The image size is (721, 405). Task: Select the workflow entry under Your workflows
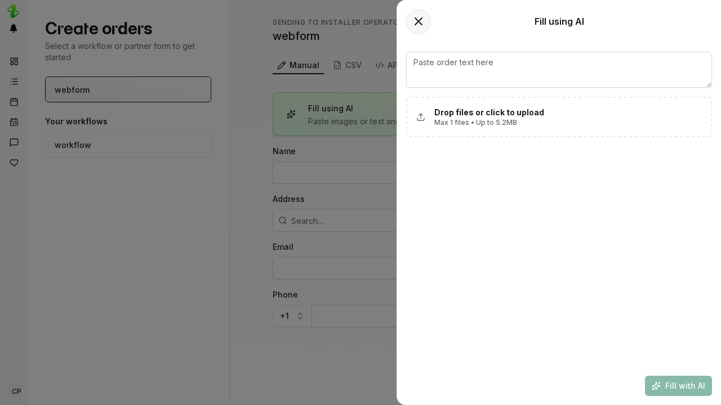coord(128,145)
